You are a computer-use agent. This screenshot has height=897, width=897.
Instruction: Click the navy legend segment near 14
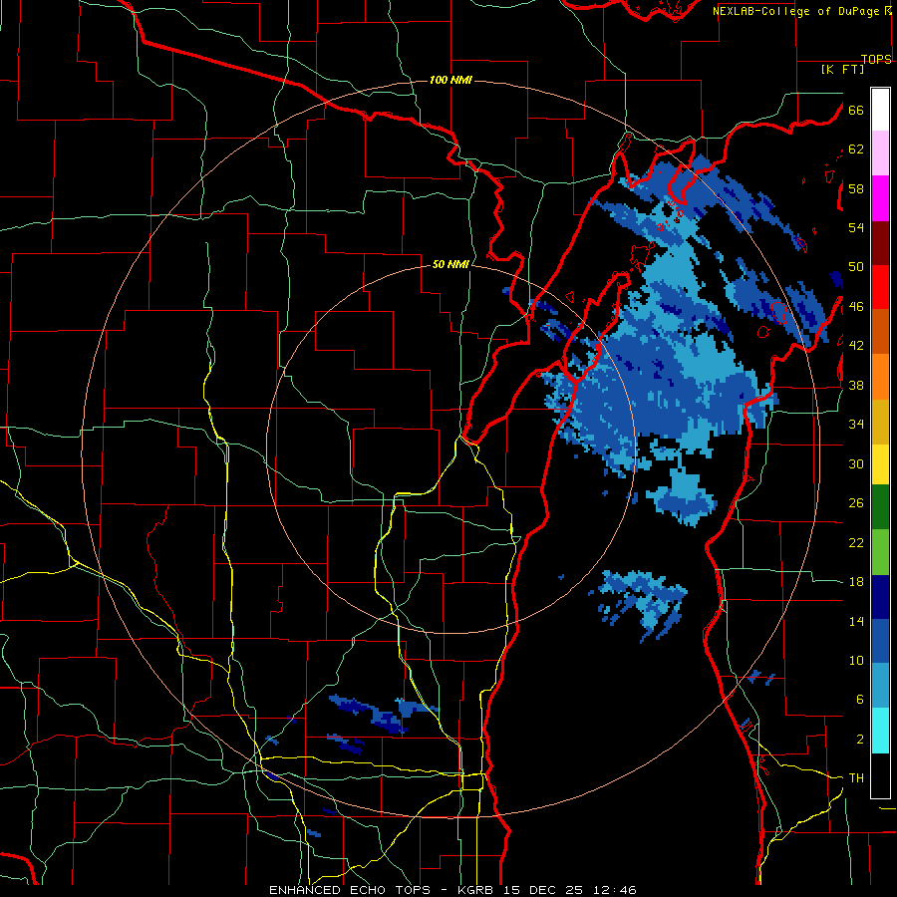coord(880,597)
